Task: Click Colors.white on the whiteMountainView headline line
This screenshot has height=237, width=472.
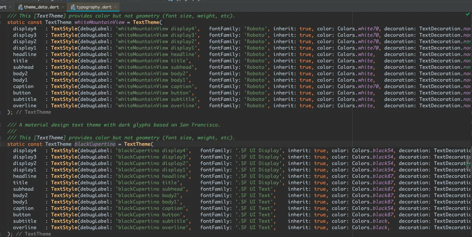Action: pyautogui.click(x=355, y=55)
